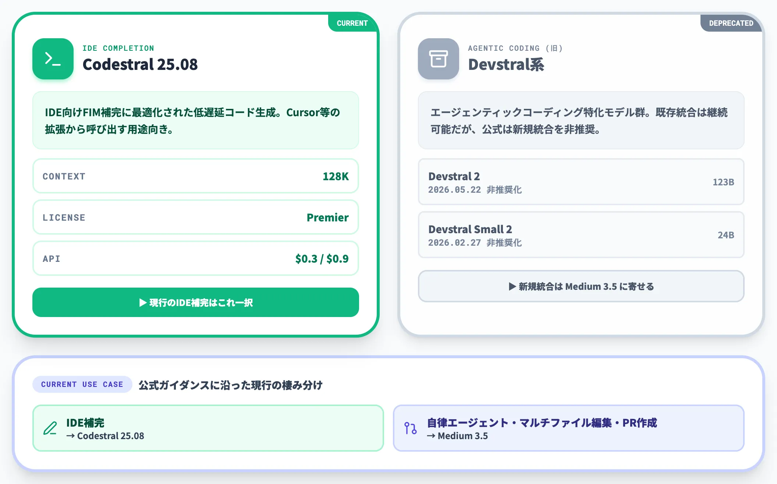Image resolution: width=777 pixels, height=484 pixels.
Task: Click the 公式ガイダンスに沿った現行の棲み分け heading
Action: click(231, 385)
